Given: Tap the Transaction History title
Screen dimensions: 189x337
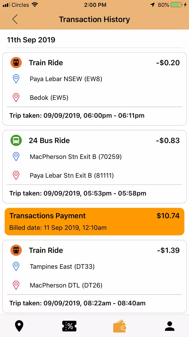Looking at the screenshot, I should pyautogui.click(x=95, y=19).
